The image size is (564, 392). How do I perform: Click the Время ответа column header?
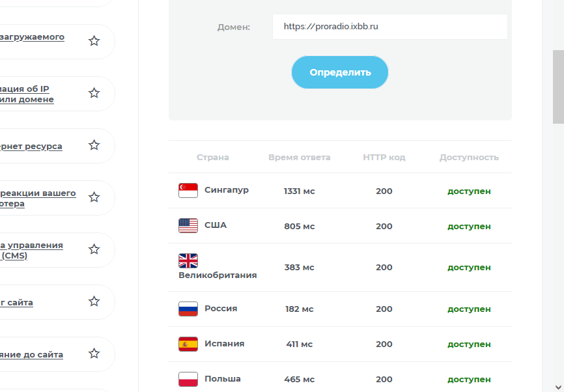tap(300, 157)
